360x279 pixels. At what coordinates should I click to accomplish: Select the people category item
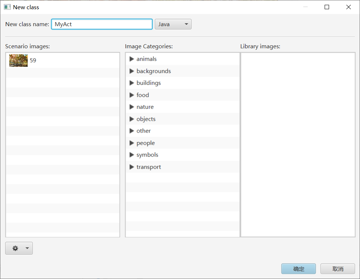tap(146, 143)
